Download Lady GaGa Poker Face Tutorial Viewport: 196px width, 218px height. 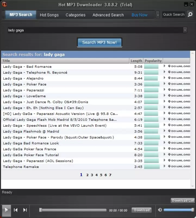click(179, 155)
